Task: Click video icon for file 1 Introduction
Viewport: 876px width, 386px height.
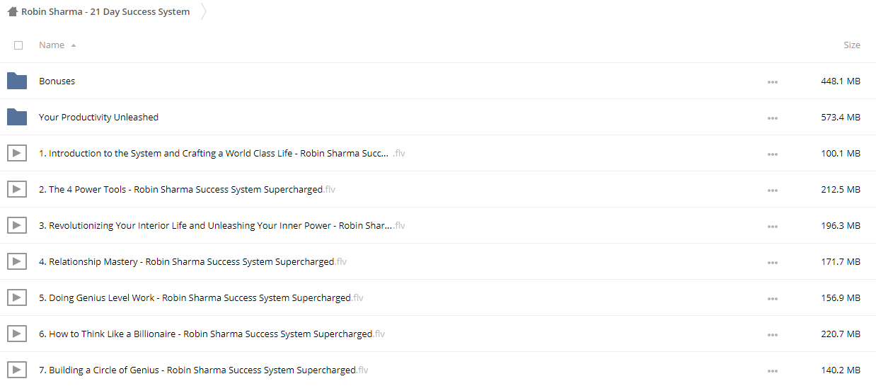Action: (x=17, y=153)
